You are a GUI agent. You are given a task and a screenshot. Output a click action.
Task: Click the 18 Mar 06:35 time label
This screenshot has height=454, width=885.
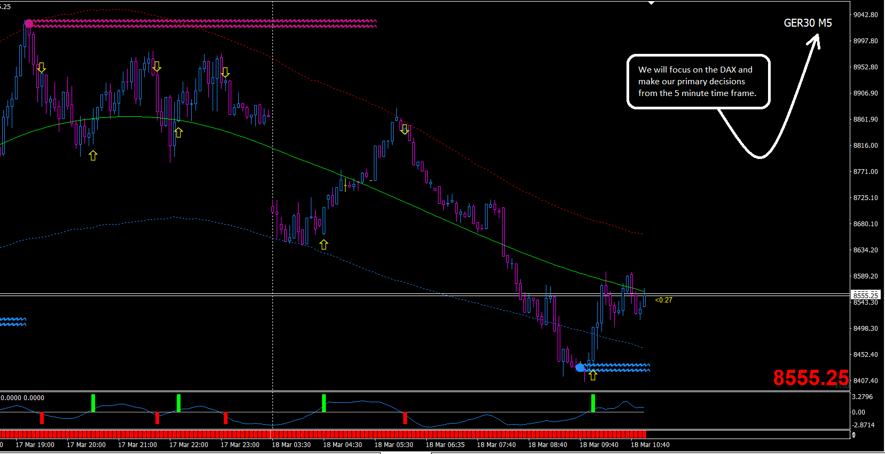click(x=445, y=445)
